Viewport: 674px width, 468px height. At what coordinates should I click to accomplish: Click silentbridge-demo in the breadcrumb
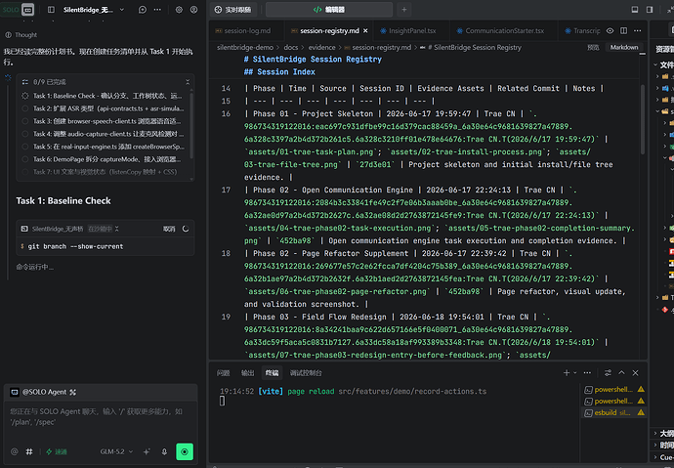(x=245, y=47)
